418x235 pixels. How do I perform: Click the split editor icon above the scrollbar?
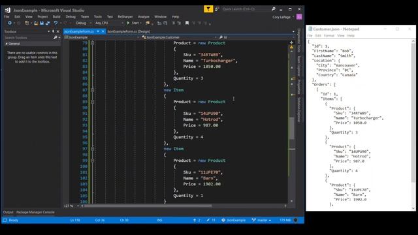291,42
